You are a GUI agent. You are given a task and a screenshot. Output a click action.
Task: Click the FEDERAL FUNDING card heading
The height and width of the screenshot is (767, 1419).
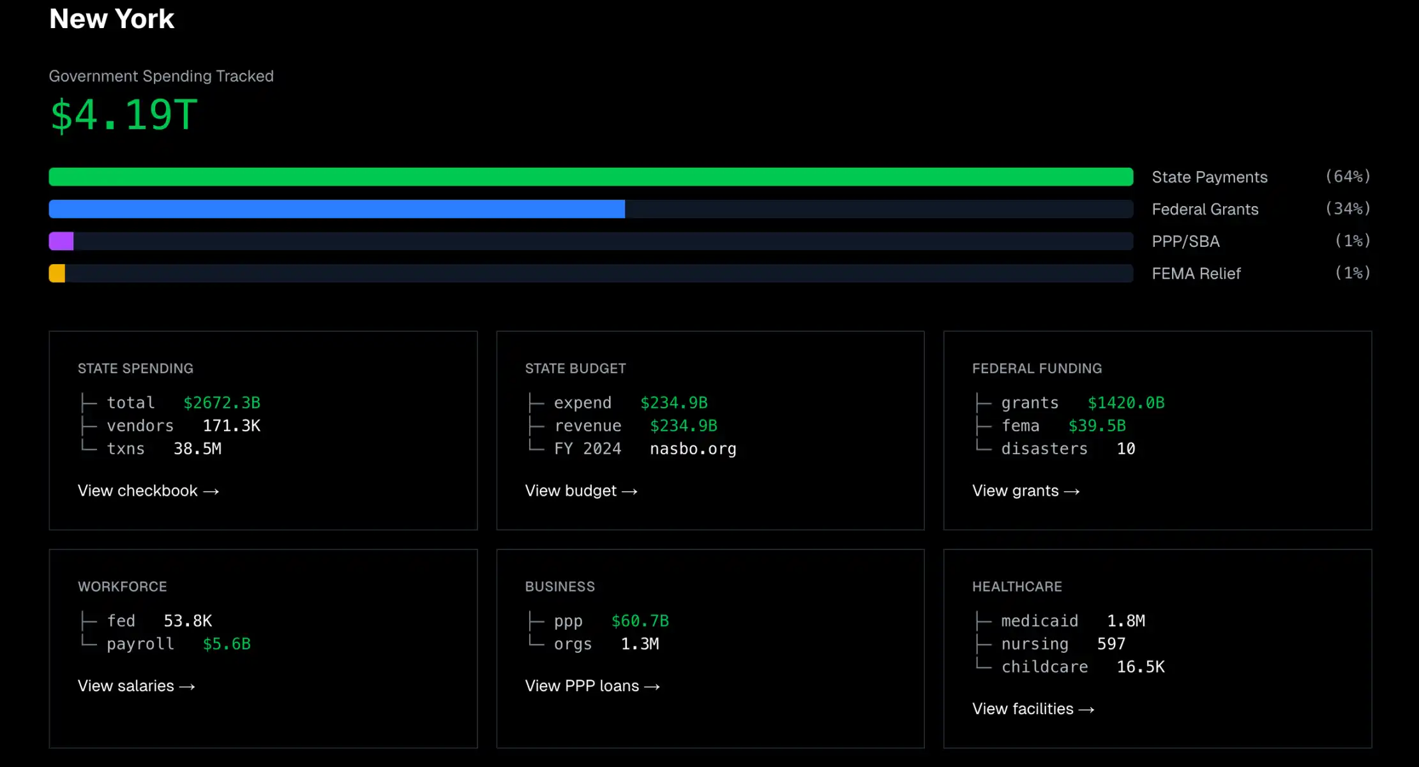(x=1037, y=368)
